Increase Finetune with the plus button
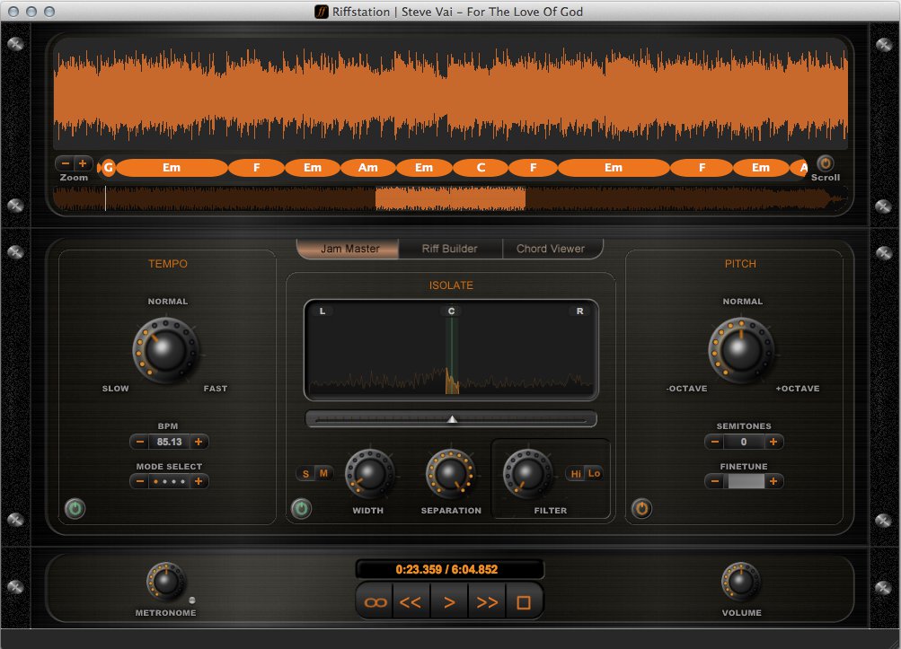 (773, 481)
